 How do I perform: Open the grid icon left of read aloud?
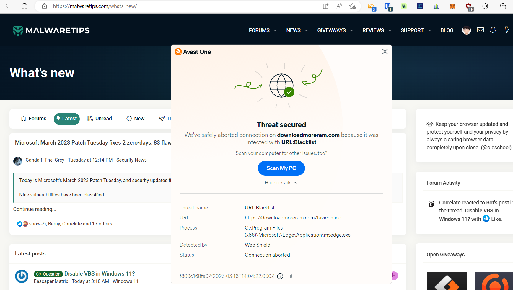[x=326, y=6]
